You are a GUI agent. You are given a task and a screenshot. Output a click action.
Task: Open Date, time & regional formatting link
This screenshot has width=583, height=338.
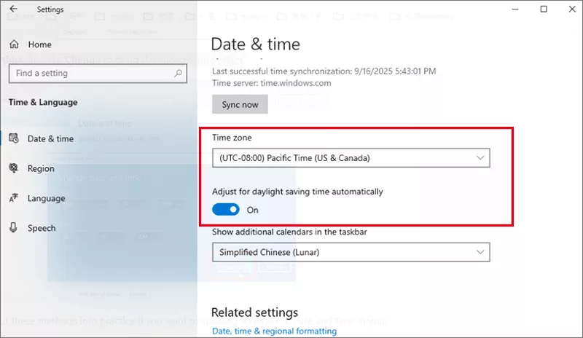tap(275, 331)
